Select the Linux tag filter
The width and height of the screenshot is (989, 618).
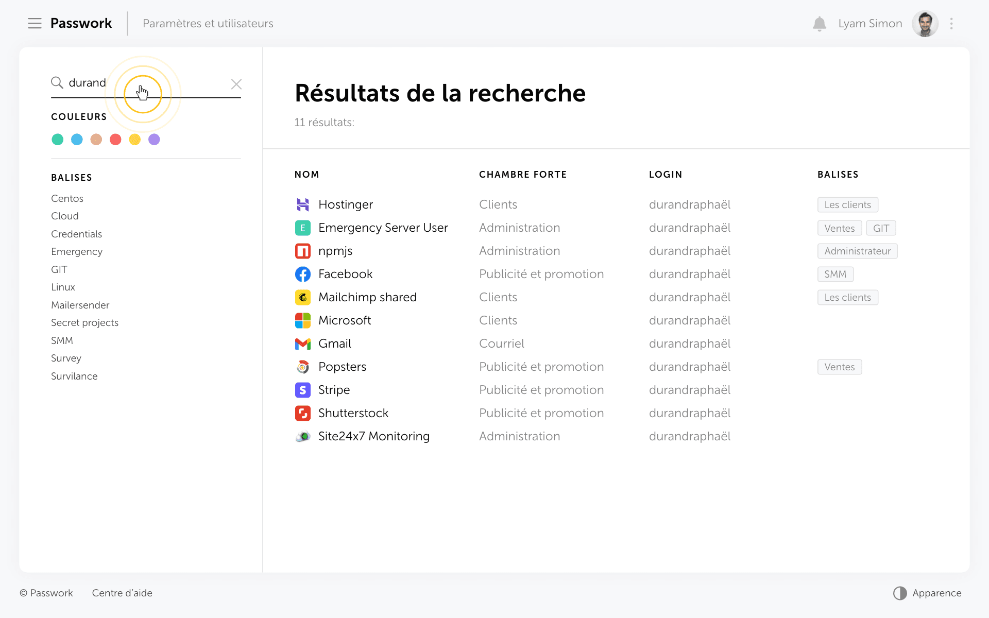click(x=63, y=287)
